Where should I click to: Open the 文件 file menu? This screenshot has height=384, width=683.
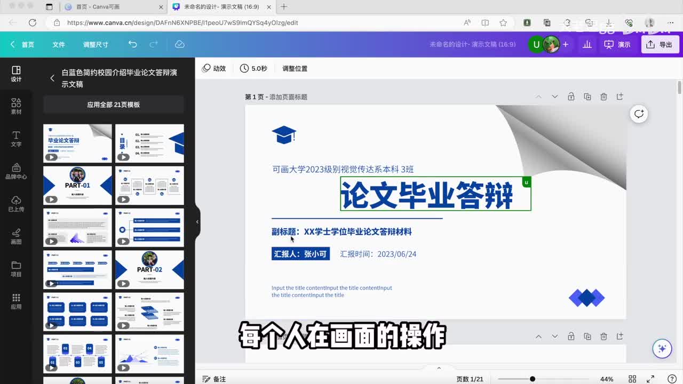tap(59, 44)
